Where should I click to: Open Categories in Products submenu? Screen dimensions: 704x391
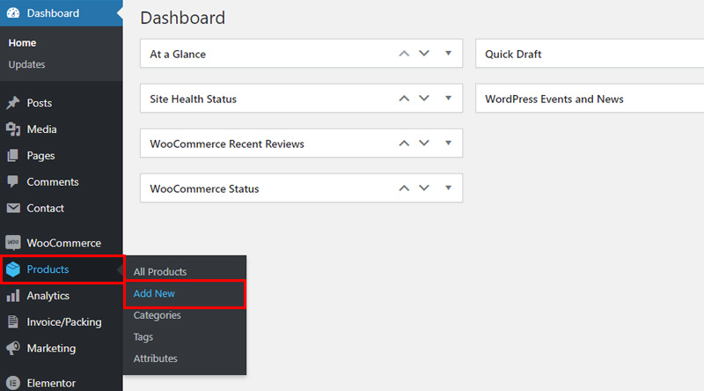158,315
